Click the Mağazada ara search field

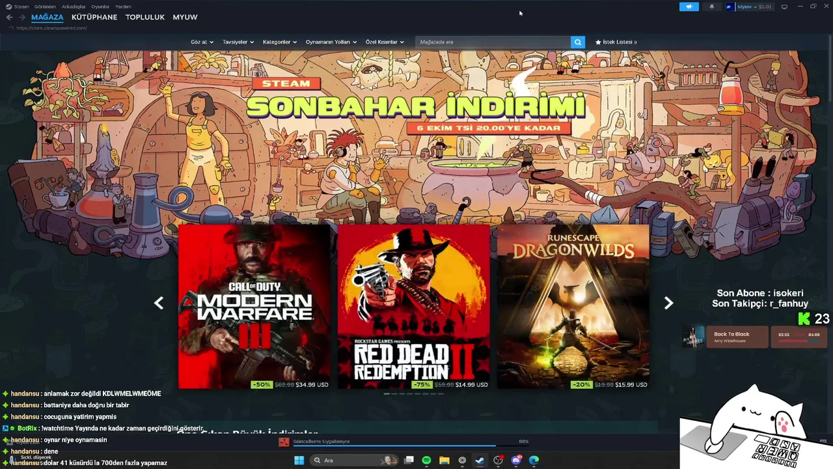(493, 42)
